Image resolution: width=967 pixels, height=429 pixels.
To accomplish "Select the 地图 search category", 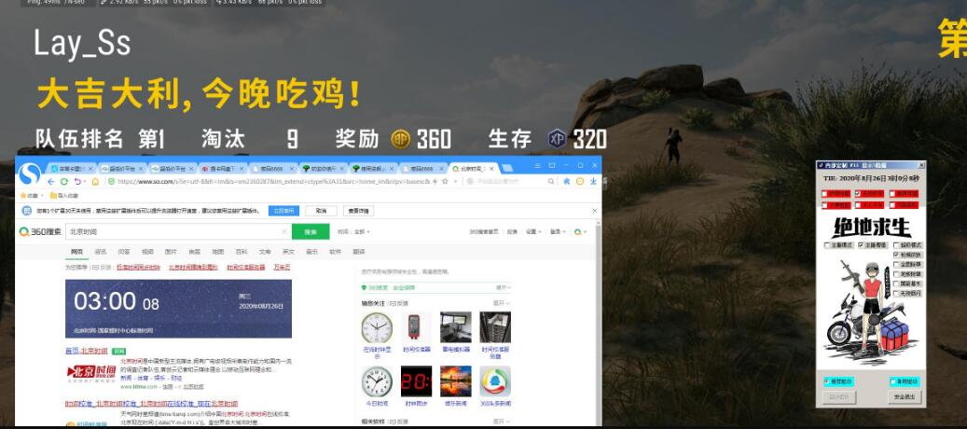I will pos(217,252).
